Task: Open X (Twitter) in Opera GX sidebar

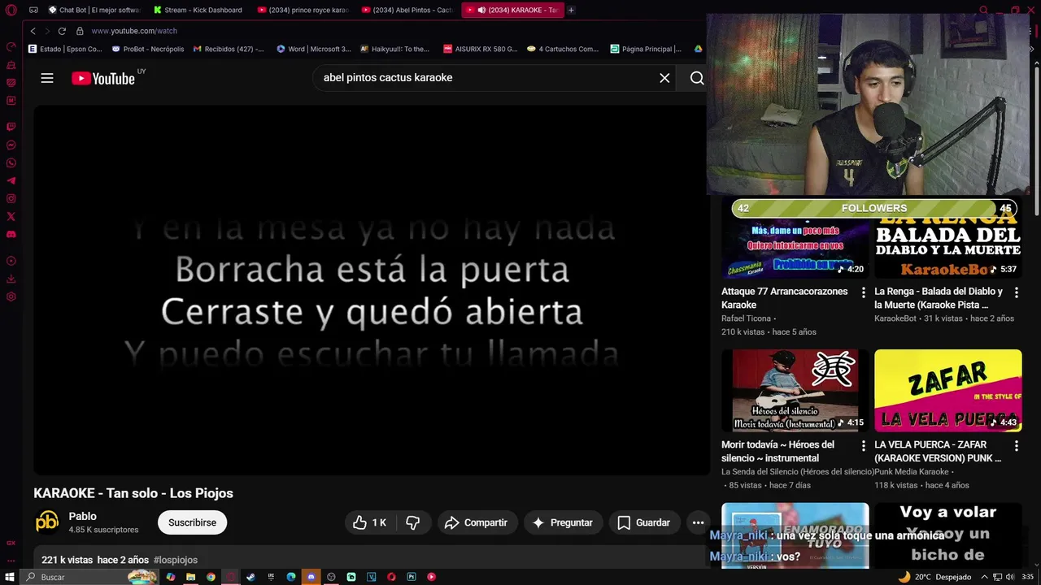Action: pyautogui.click(x=11, y=217)
